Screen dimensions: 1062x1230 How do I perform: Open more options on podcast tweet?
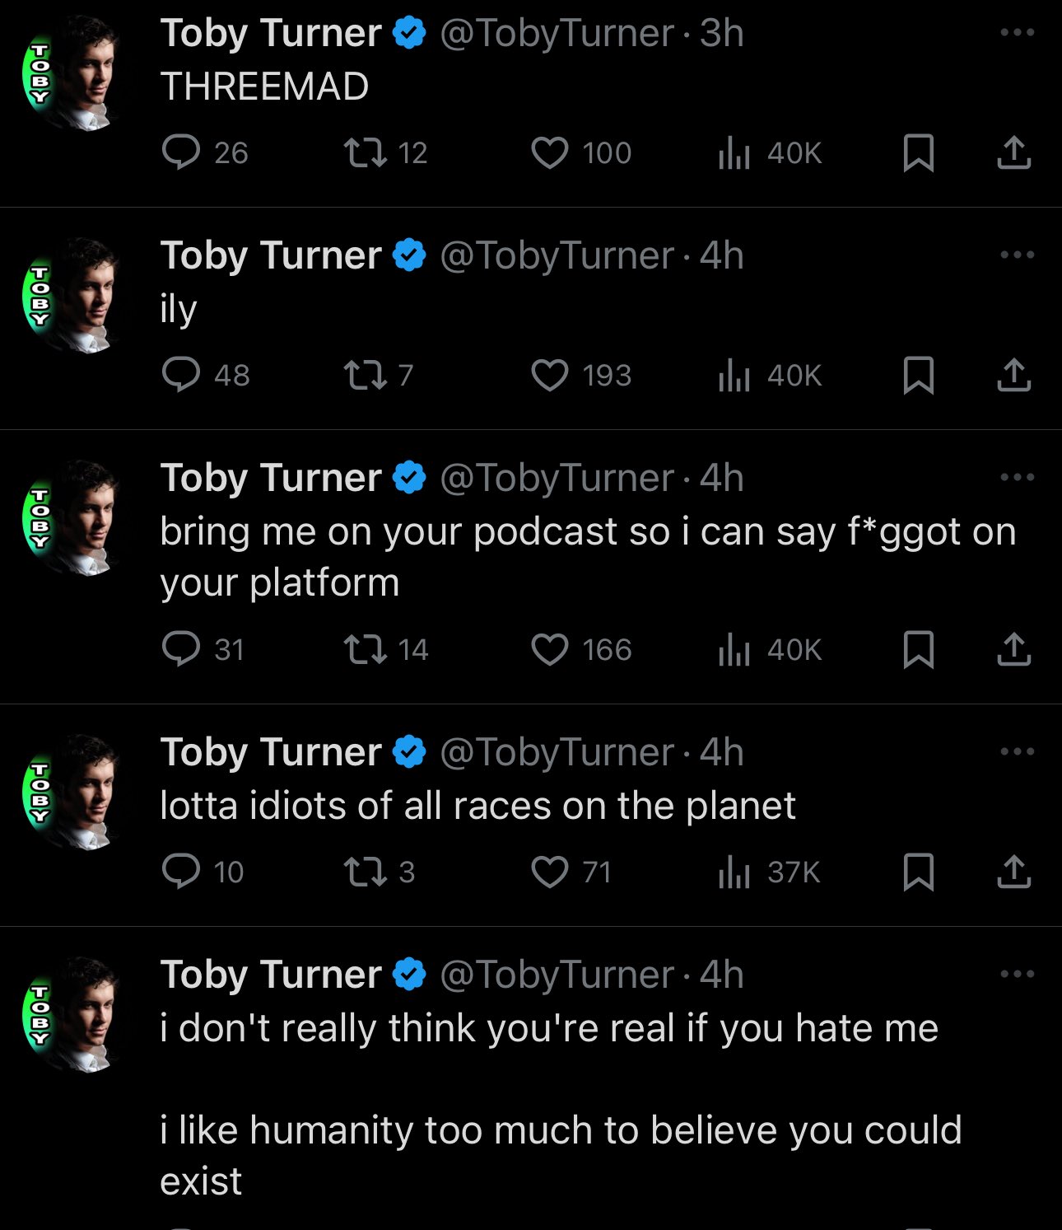pos(1017,477)
